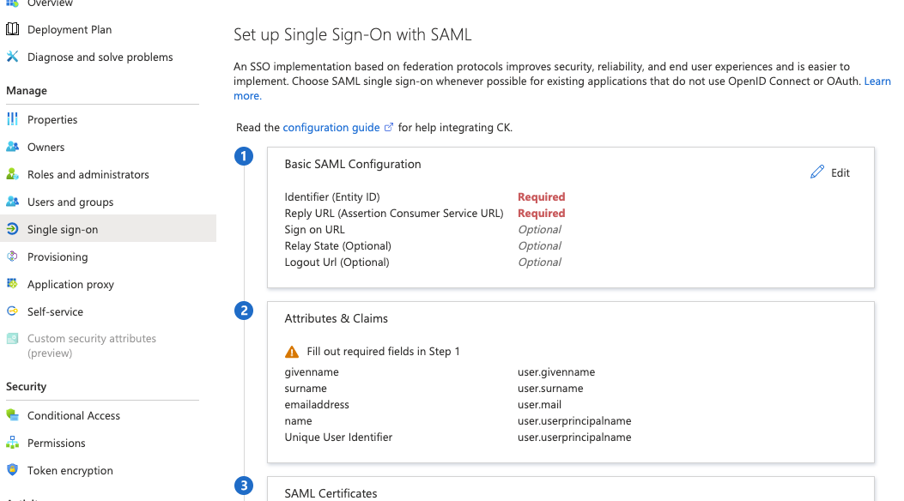The image size is (904, 501).
Task: Select the Token encryption key icon
Action: click(x=13, y=470)
